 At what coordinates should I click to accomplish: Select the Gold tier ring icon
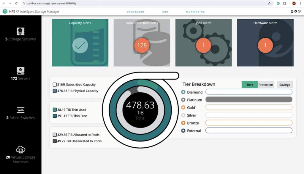183,107
